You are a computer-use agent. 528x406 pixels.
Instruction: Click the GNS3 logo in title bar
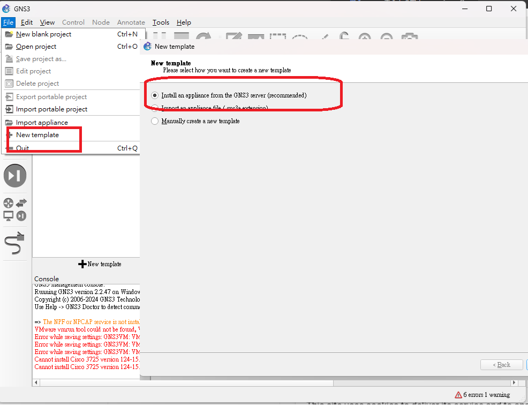(6, 9)
